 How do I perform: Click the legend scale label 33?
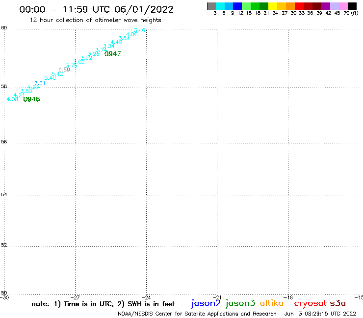tap(302, 13)
